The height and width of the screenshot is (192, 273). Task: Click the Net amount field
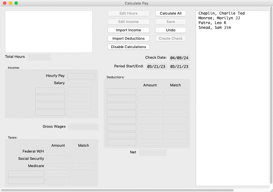pos(153,152)
